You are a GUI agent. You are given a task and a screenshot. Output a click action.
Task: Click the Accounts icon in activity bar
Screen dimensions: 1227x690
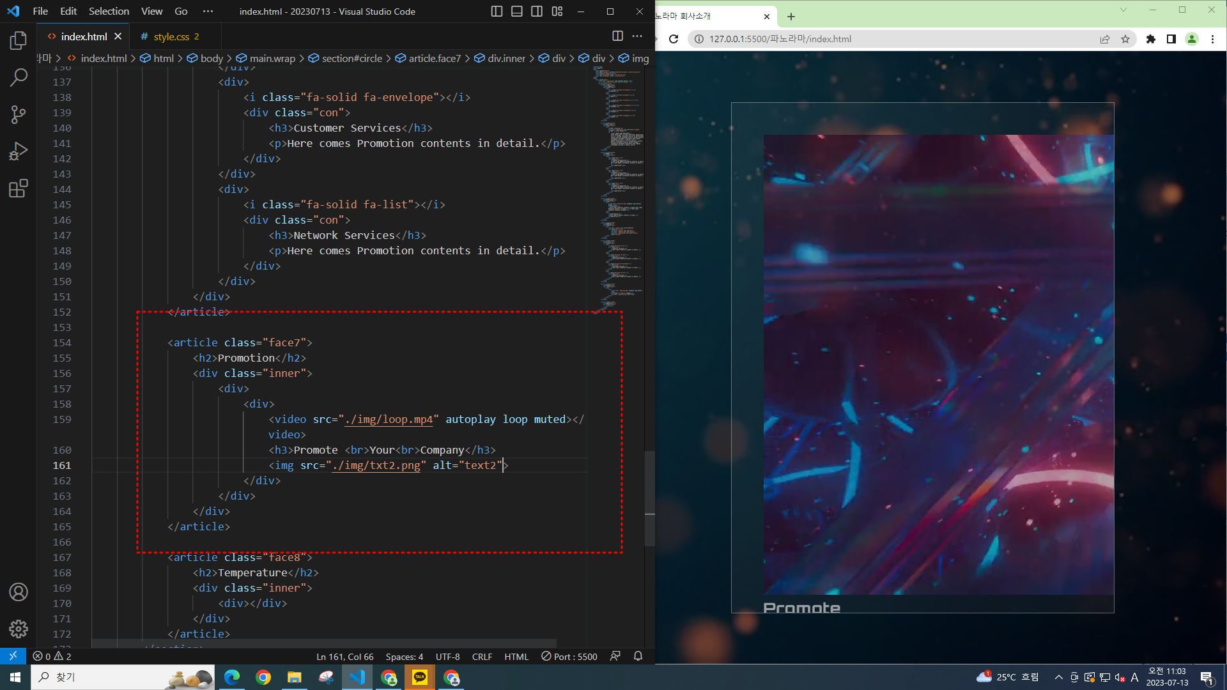[x=19, y=592]
